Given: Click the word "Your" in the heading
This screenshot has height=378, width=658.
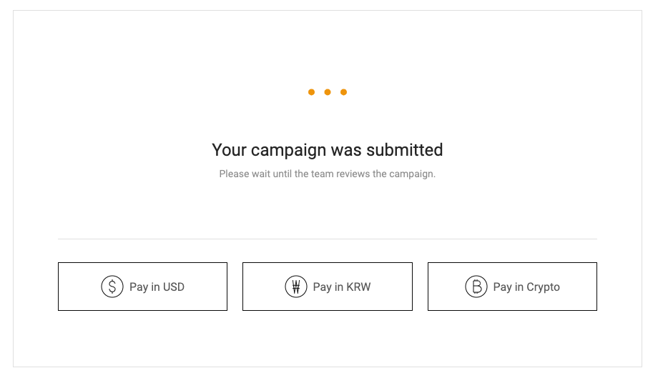Looking at the screenshot, I should pos(228,150).
